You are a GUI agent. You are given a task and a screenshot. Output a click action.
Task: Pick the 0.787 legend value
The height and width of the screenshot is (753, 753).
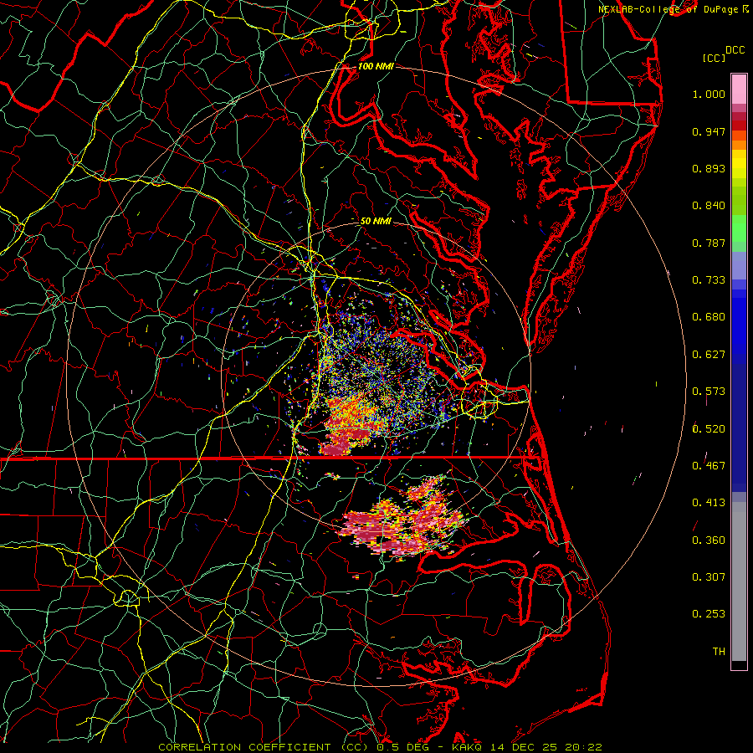[x=709, y=243]
